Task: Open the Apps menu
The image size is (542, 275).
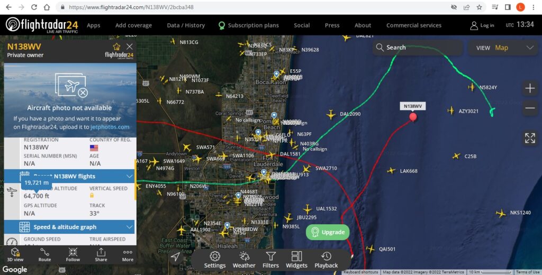Action: coord(93,25)
